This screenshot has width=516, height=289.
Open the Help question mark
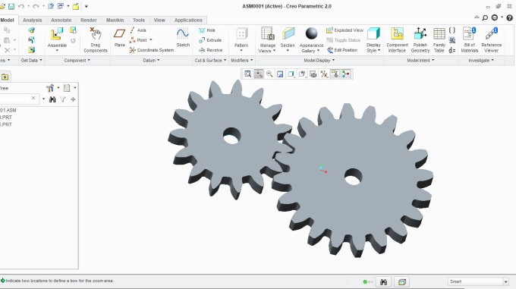509,17
